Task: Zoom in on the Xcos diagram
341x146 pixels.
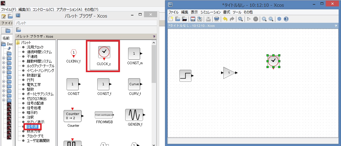Action: click(x=264, y=19)
